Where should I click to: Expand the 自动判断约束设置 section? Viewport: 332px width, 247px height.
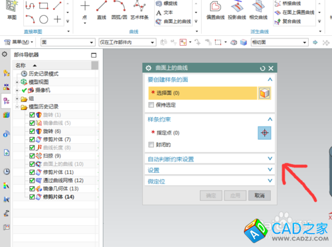210,159
